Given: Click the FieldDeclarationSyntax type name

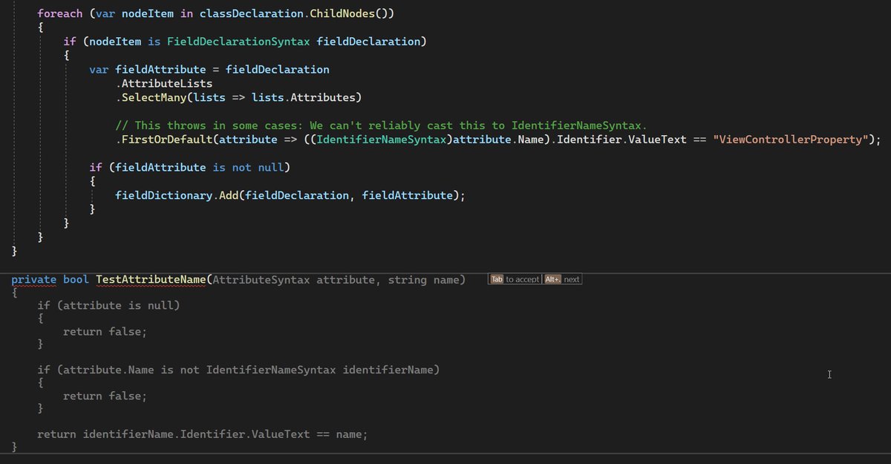Looking at the screenshot, I should [x=238, y=42].
